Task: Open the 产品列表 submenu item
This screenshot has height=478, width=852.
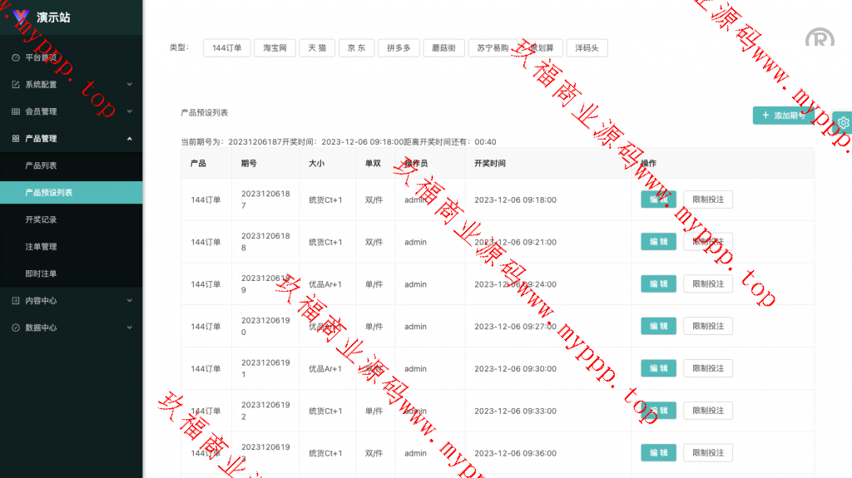Action: click(x=41, y=165)
